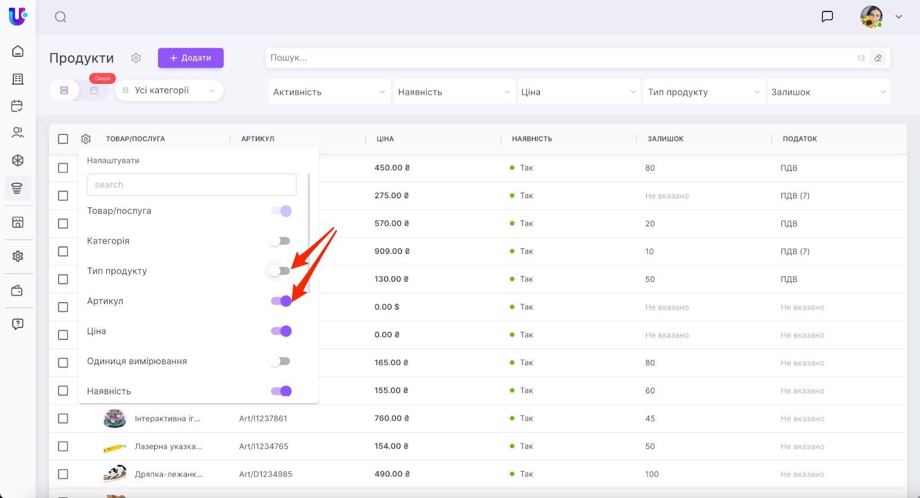
Task: Click the gear icon next to Продукти title
Action: click(x=136, y=58)
